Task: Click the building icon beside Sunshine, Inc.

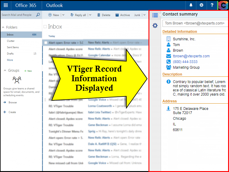Action: tap(168, 39)
